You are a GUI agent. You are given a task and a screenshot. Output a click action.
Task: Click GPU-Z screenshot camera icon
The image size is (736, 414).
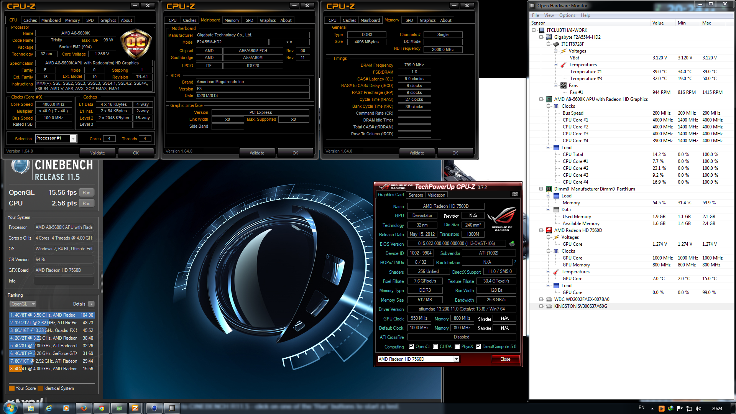[x=515, y=194]
